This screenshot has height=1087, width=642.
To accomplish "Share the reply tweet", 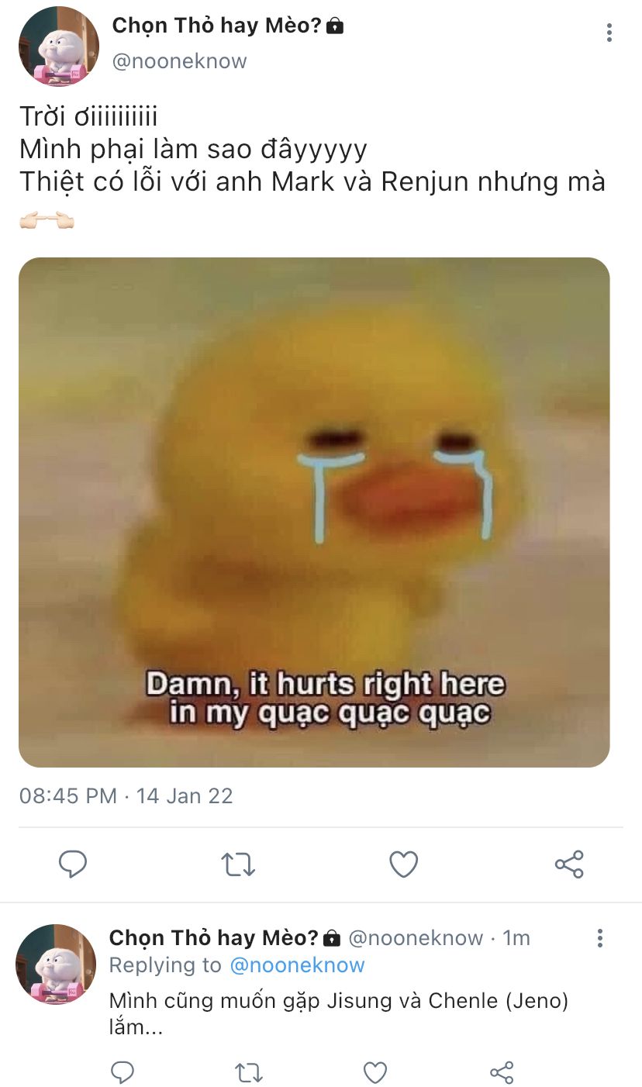I will (x=502, y=1072).
